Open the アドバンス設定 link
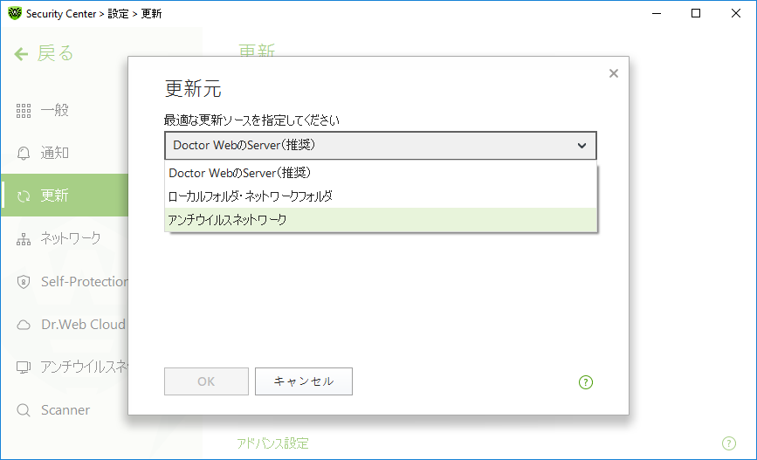 (x=272, y=443)
